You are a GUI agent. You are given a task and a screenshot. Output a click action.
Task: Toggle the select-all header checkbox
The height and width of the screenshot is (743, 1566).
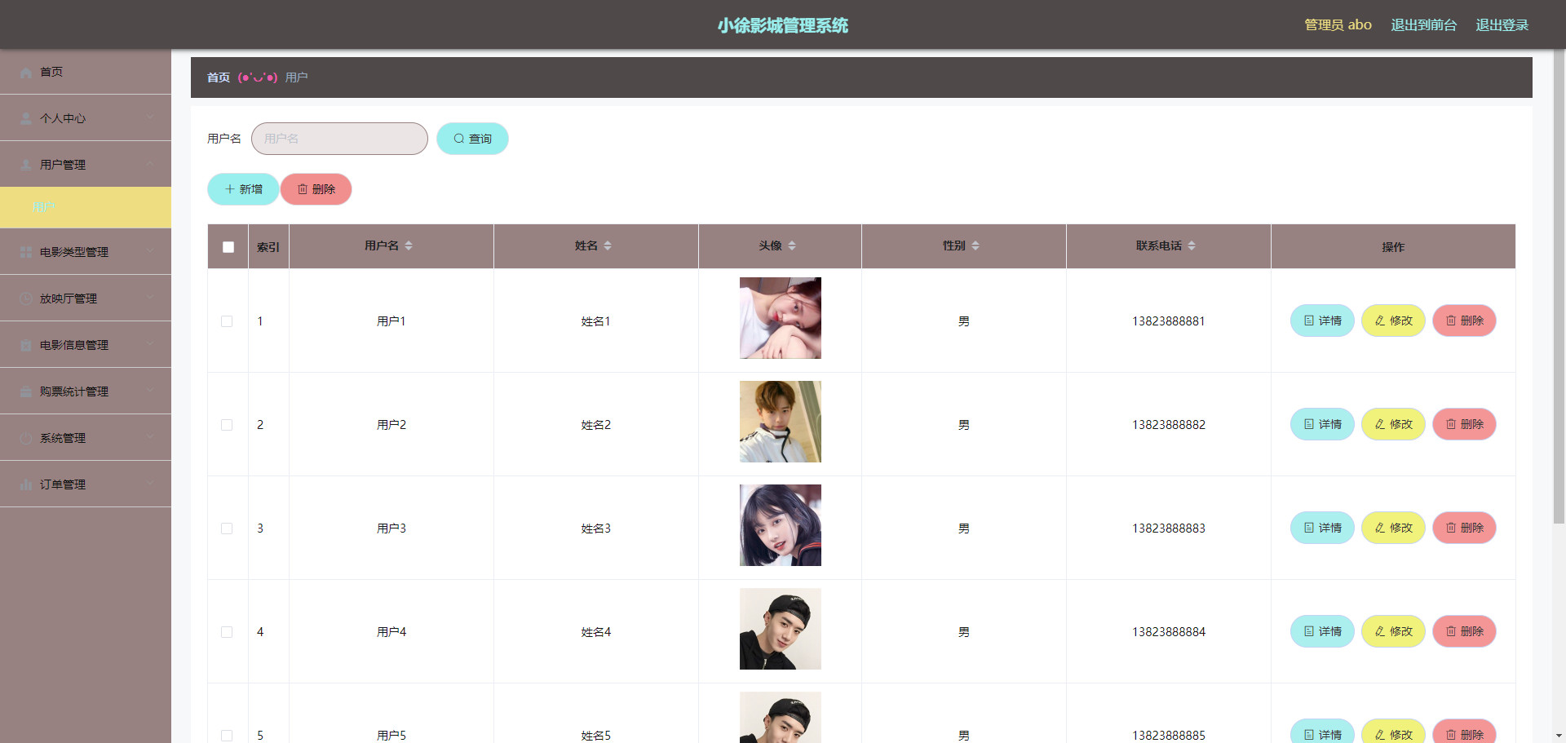click(228, 247)
